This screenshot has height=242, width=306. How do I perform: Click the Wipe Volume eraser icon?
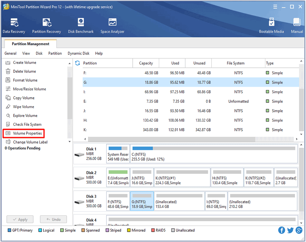[8, 107]
